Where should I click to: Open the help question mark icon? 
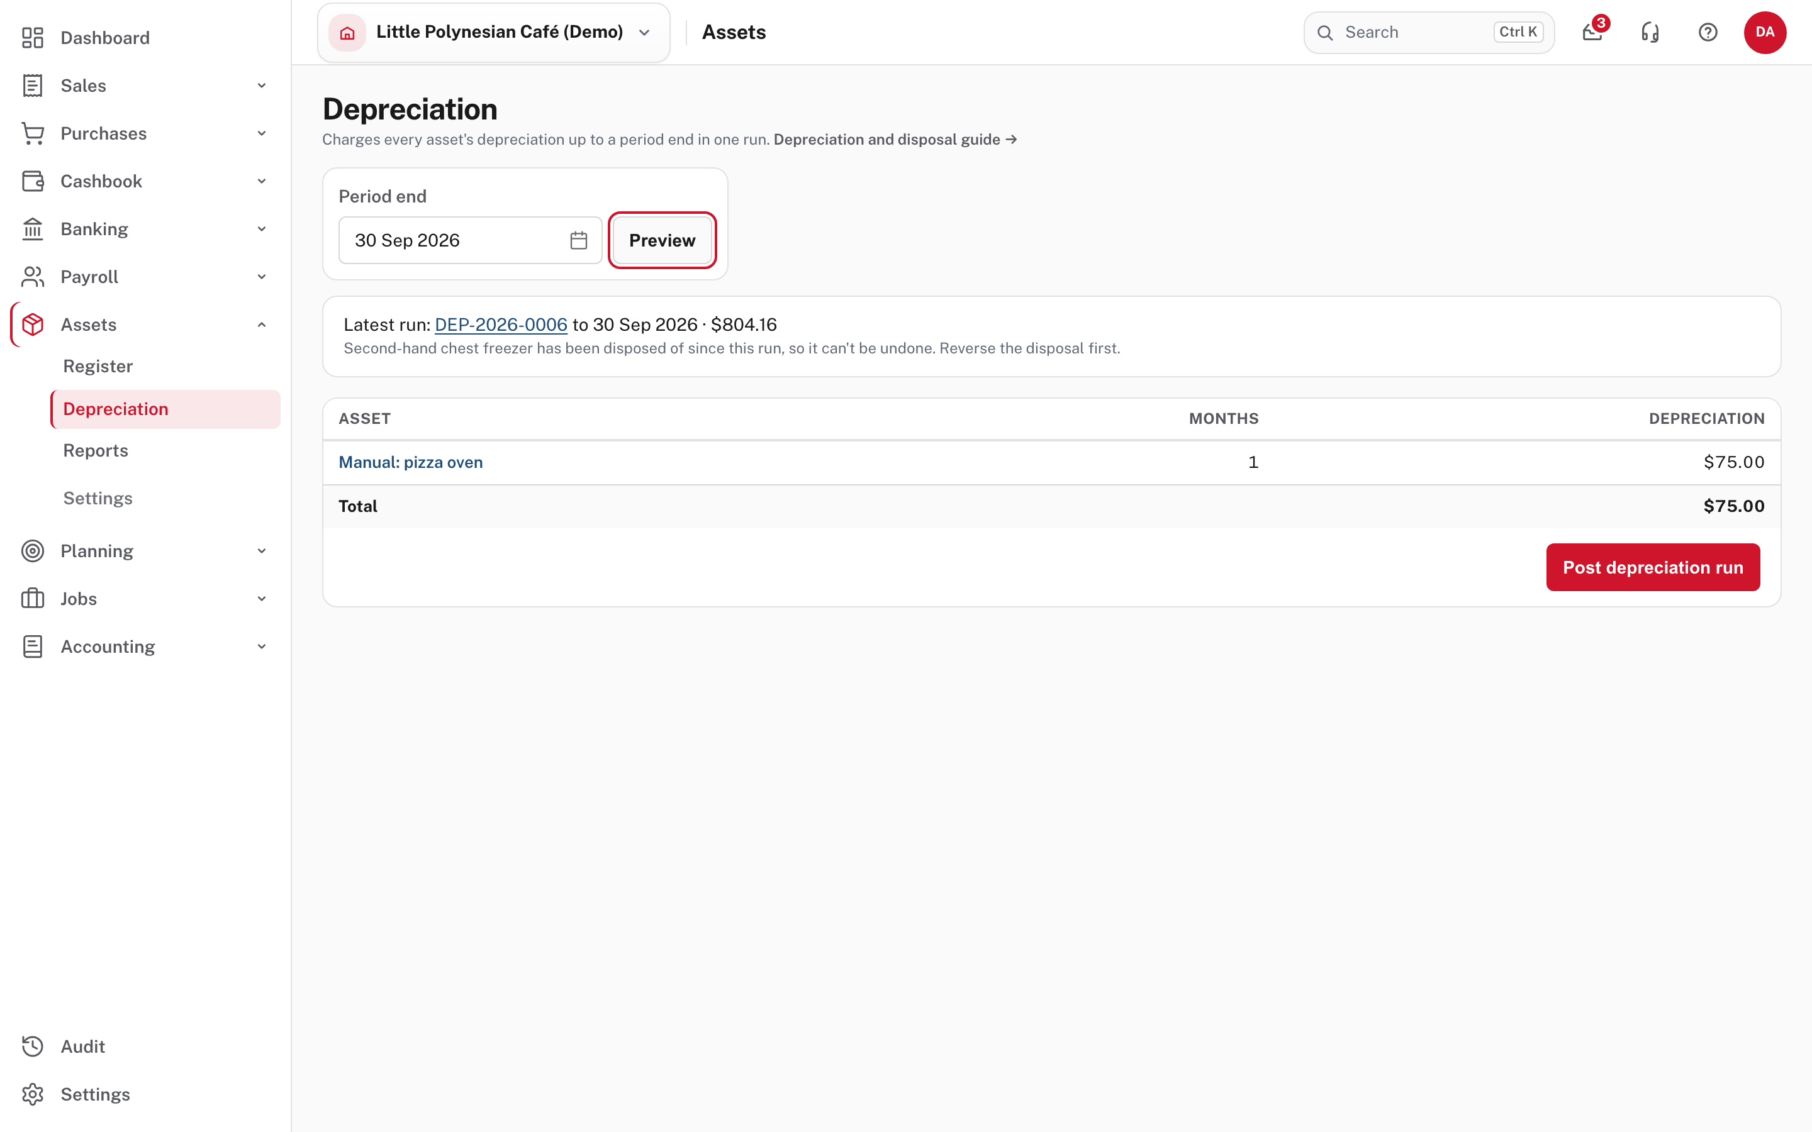coord(1708,32)
